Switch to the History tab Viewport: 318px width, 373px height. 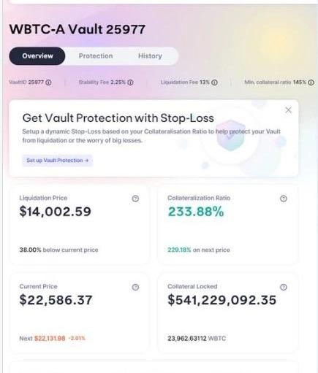click(150, 56)
